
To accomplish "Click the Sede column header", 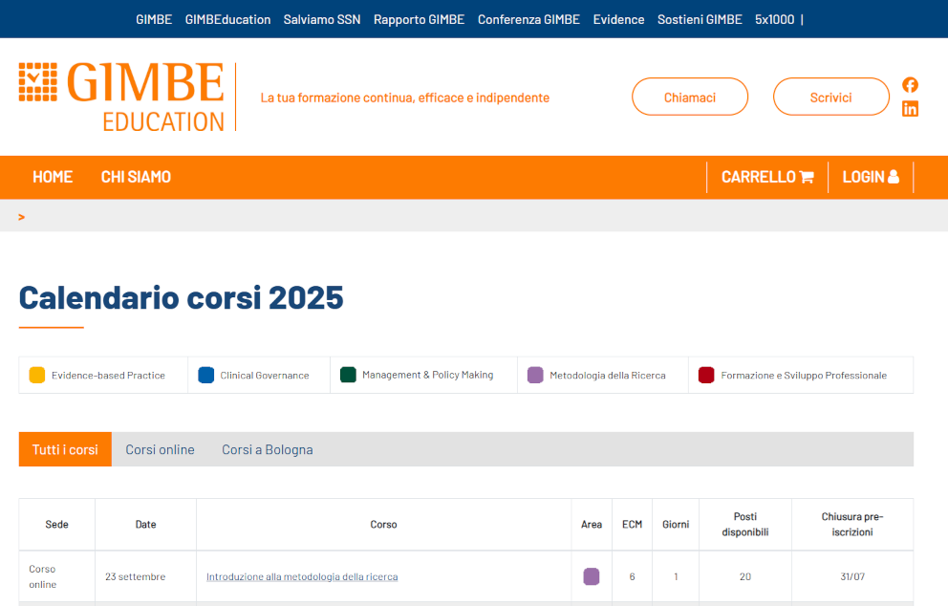I will tap(56, 525).
